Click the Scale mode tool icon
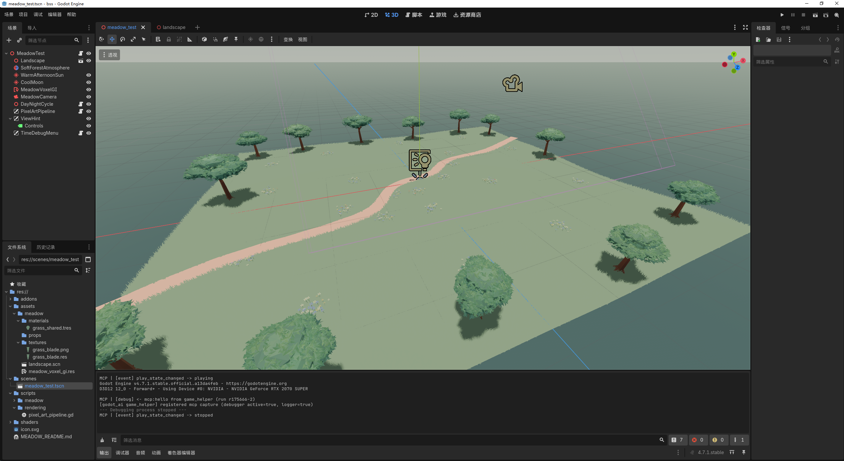Screen dimensions: 844x461 click(x=133, y=40)
